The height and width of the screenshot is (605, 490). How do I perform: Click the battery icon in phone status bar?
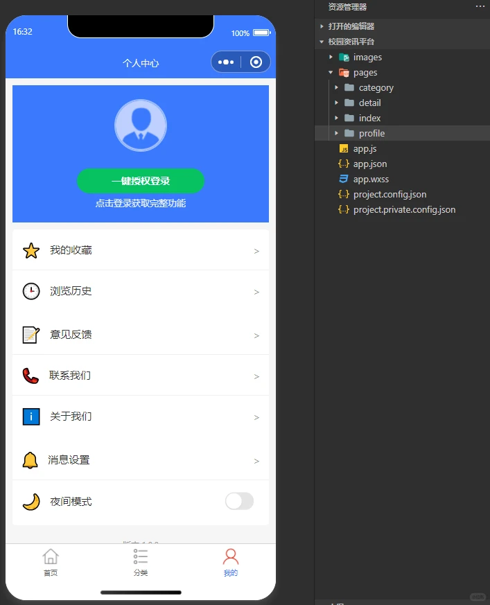[x=262, y=33]
